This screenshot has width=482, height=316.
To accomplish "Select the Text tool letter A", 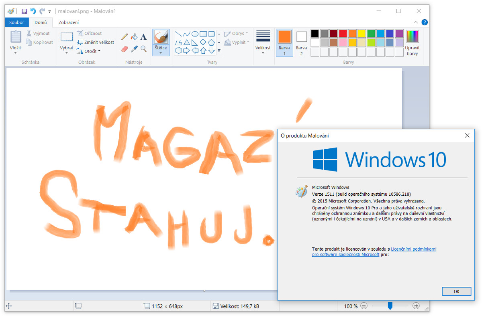I will (143, 37).
